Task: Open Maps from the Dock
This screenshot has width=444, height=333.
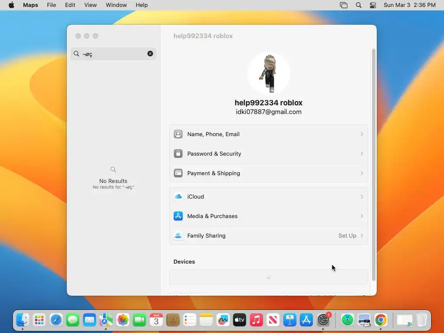Action: (106, 320)
